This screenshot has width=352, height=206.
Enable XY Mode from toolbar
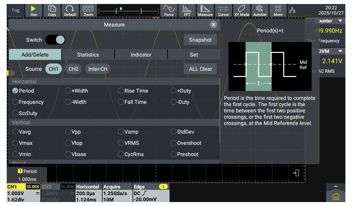[242, 10]
